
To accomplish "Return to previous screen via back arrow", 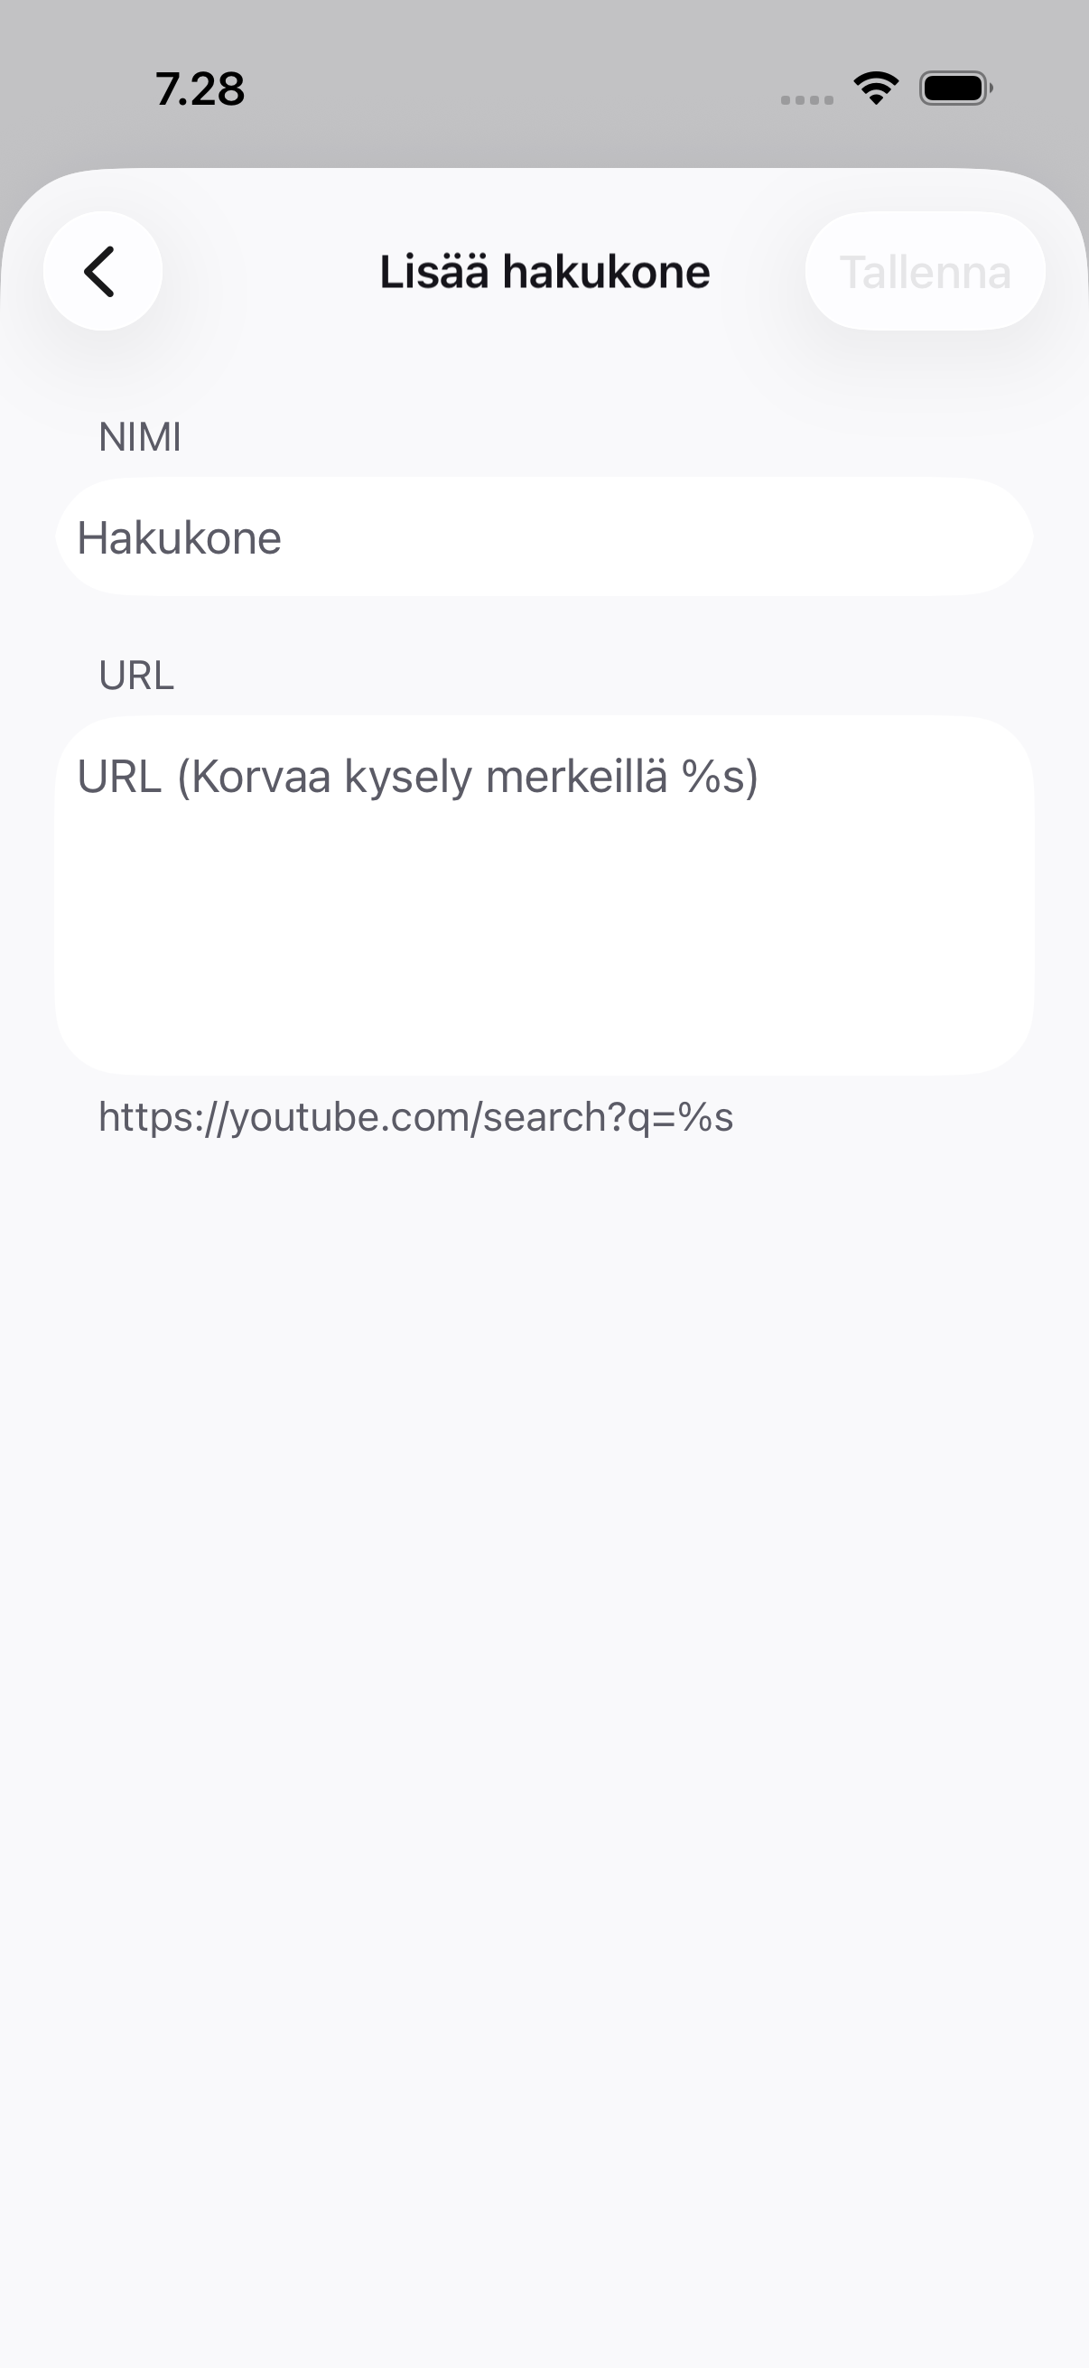I will [x=102, y=271].
